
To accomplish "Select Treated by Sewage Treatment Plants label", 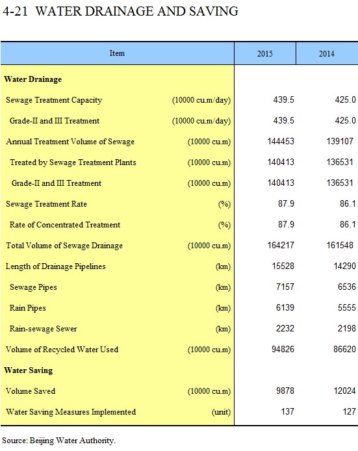I will (x=73, y=162).
